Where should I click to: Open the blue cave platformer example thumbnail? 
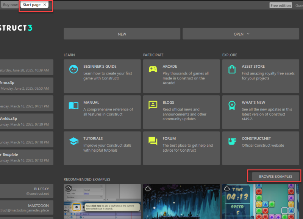(181, 201)
